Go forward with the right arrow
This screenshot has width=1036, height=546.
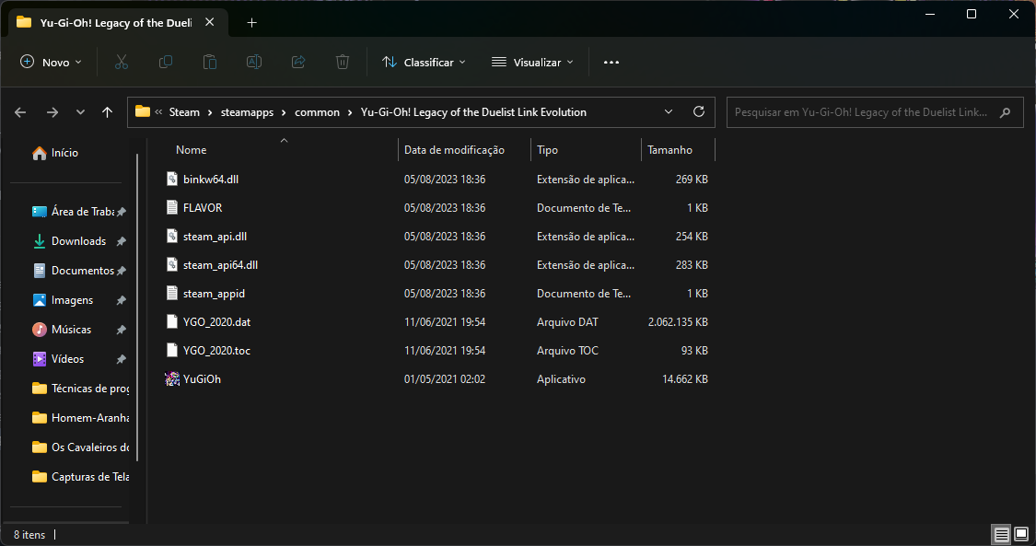[x=52, y=112]
